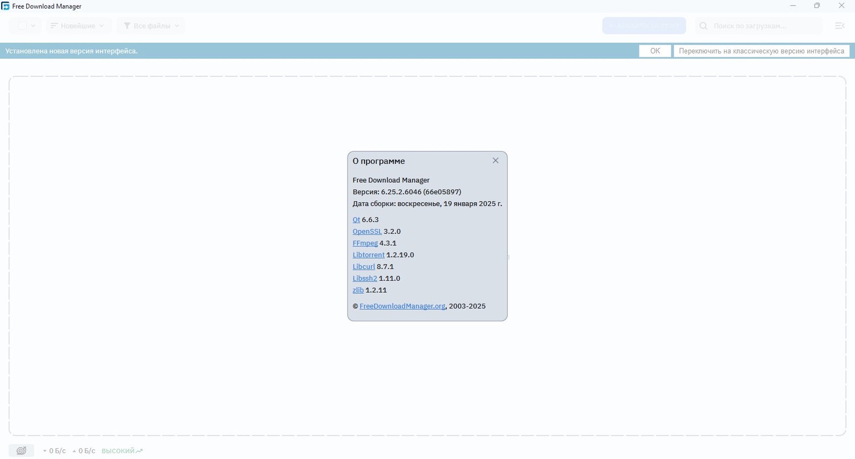Focus the Поиск по загрузкам search field
The height and width of the screenshot is (459, 855).
point(759,26)
